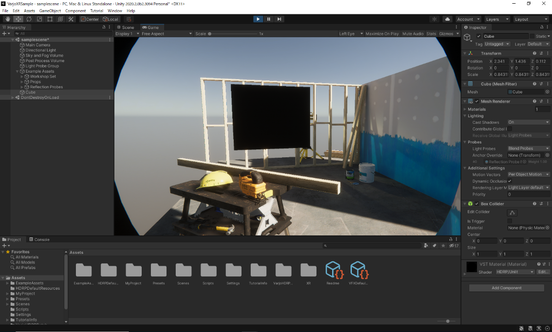552x332 pixels.
Task: Toggle the Cube active checkbox
Action: pyautogui.click(x=479, y=36)
